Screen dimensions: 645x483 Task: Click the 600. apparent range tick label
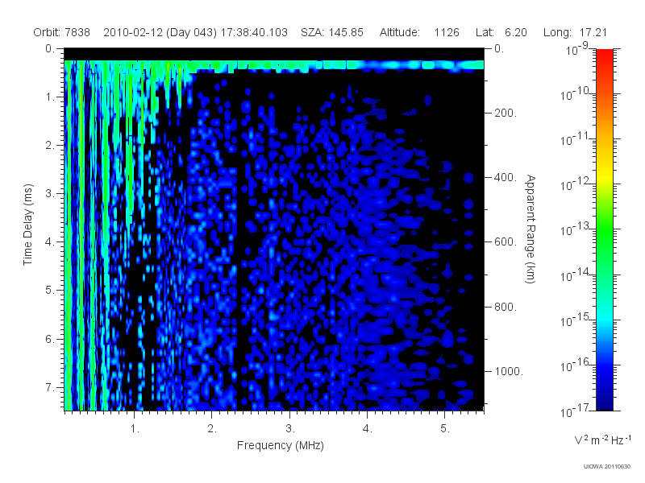point(506,242)
